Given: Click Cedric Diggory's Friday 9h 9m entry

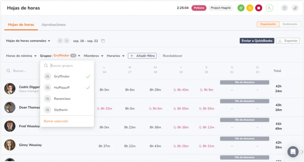Looking at the screenshot, I should [x=207, y=90].
